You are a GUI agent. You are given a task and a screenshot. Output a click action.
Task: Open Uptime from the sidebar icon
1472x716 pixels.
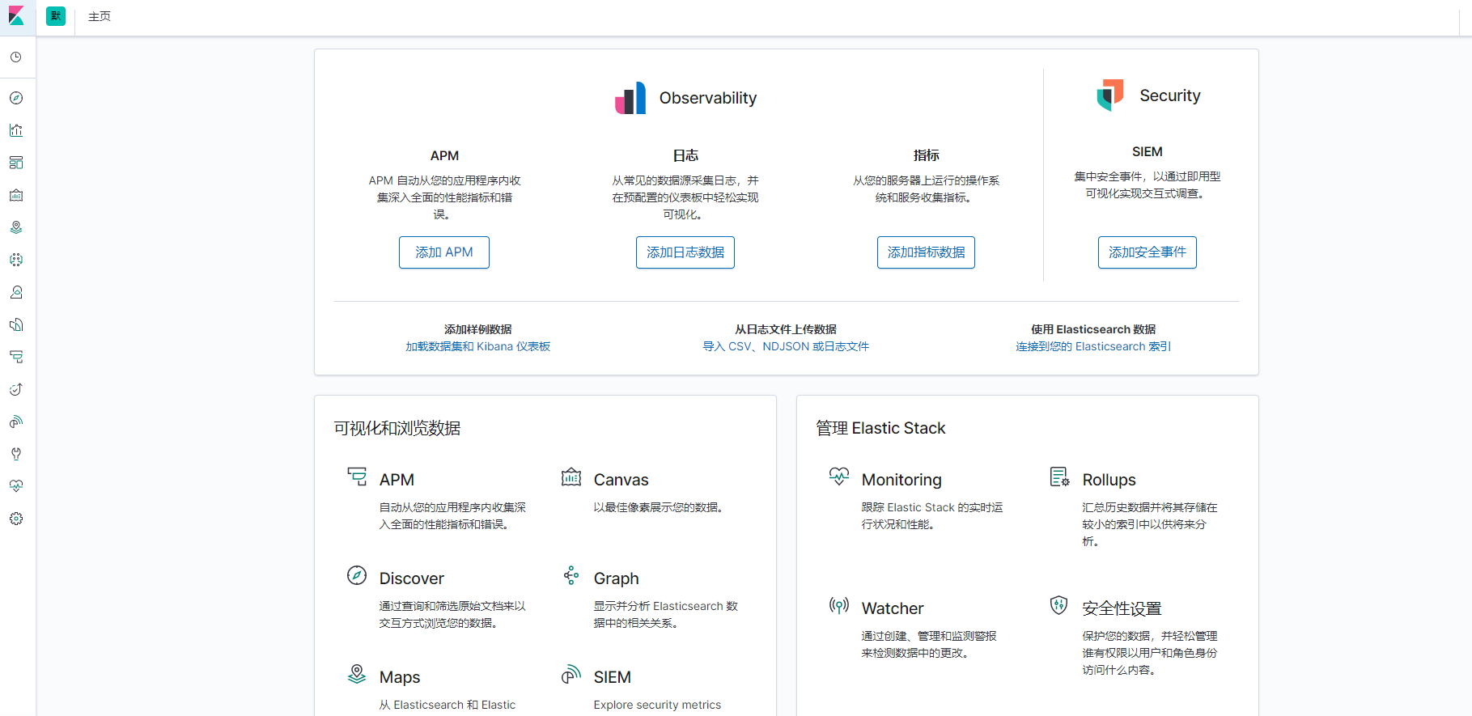[x=16, y=389]
